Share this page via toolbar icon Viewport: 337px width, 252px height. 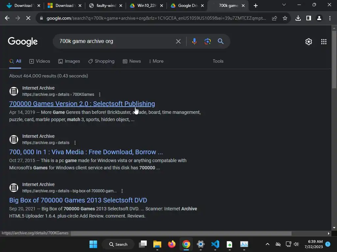click(274, 18)
